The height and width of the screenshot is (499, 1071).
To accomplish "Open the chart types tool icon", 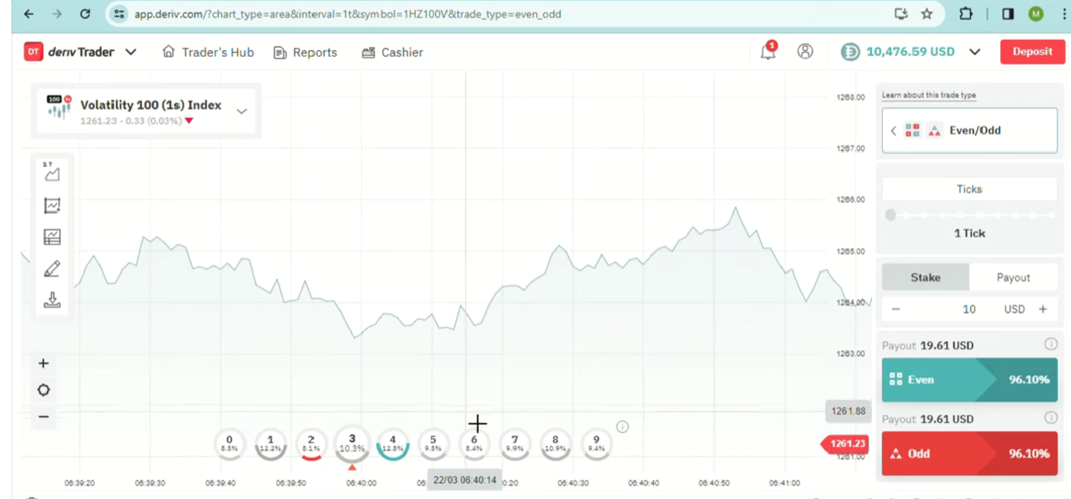I will [x=52, y=173].
